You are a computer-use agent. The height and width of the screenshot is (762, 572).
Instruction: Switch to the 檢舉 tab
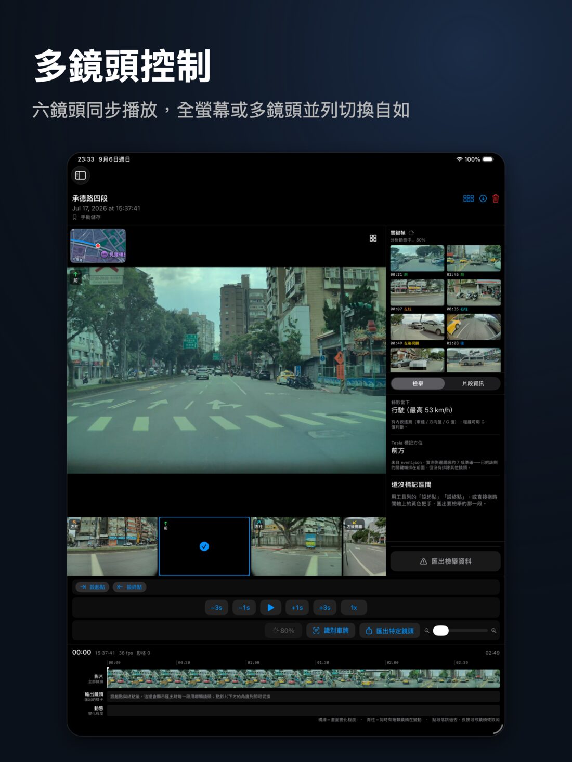[x=418, y=383]
